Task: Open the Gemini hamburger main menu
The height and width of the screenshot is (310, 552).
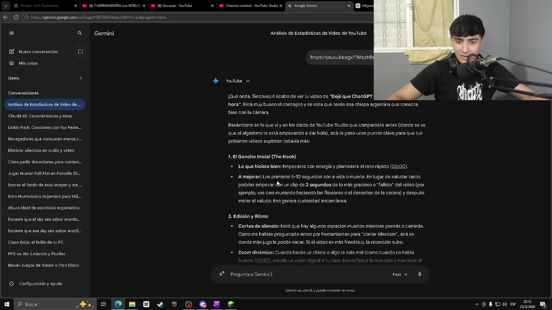Action: point(12,33)
